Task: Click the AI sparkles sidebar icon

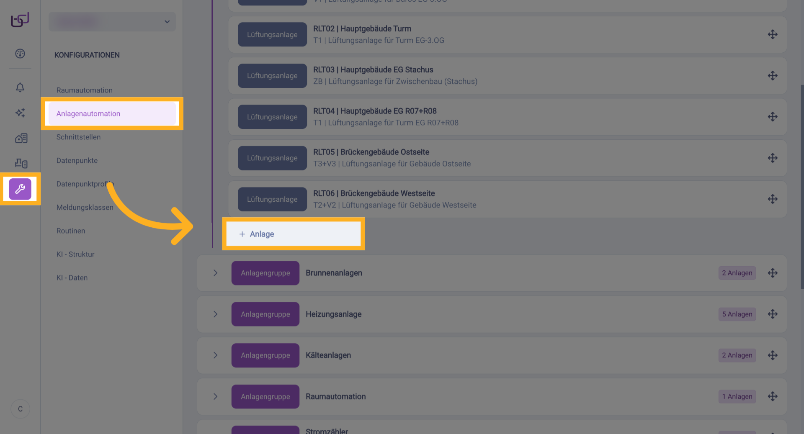Action: point(20,113)
